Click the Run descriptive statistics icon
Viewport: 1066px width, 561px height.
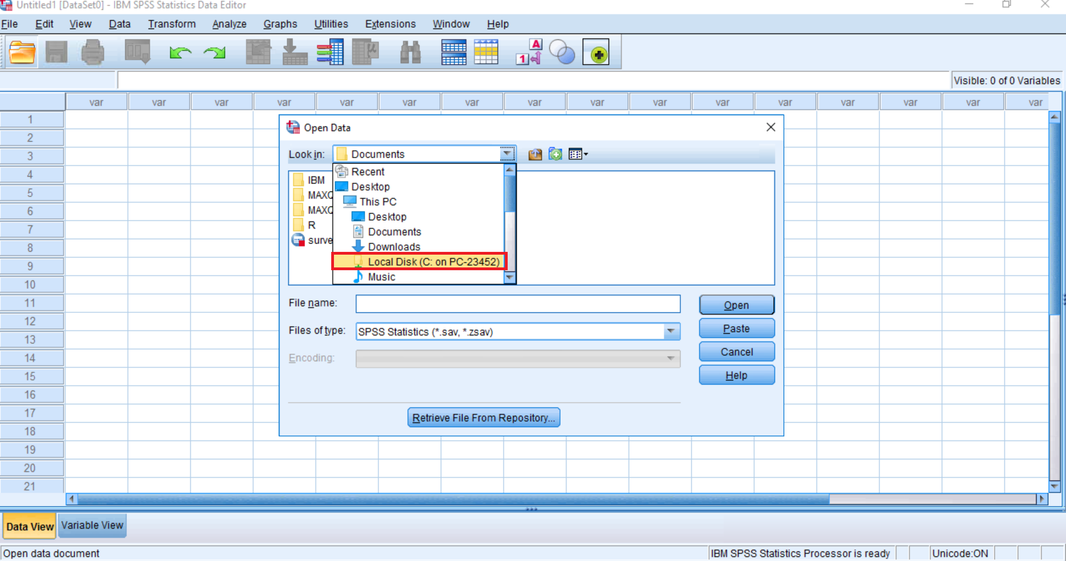(x=366, y=53)
